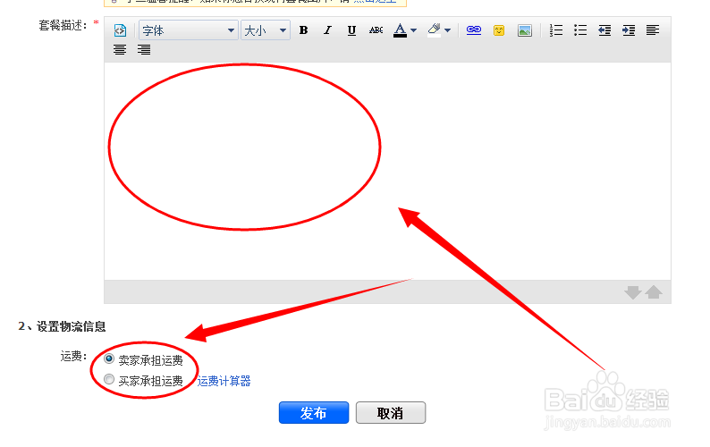The image size is (710, 447).
Task: Apply strikethrough with the ABC icon
Action: tap(376, 30)
